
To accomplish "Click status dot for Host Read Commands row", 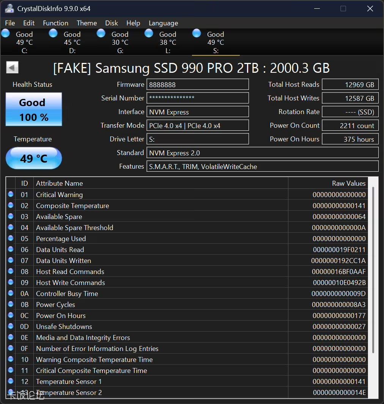I will (x=11, y=271).
